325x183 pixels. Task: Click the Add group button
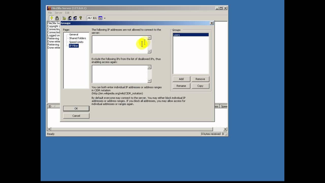point(181,79)
